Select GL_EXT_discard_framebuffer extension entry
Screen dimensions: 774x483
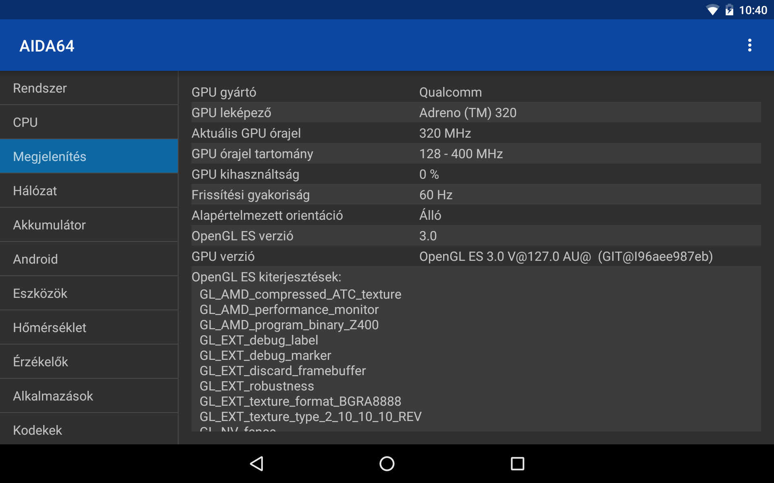pyautogui.click(x=283, y=371)
